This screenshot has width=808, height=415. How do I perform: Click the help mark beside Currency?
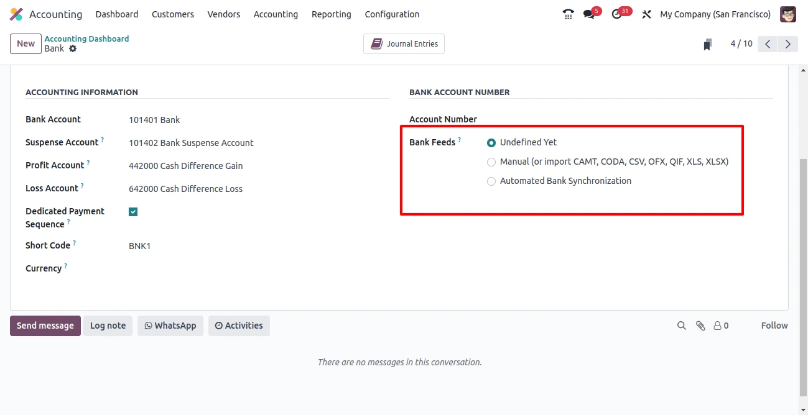point(66,267)
